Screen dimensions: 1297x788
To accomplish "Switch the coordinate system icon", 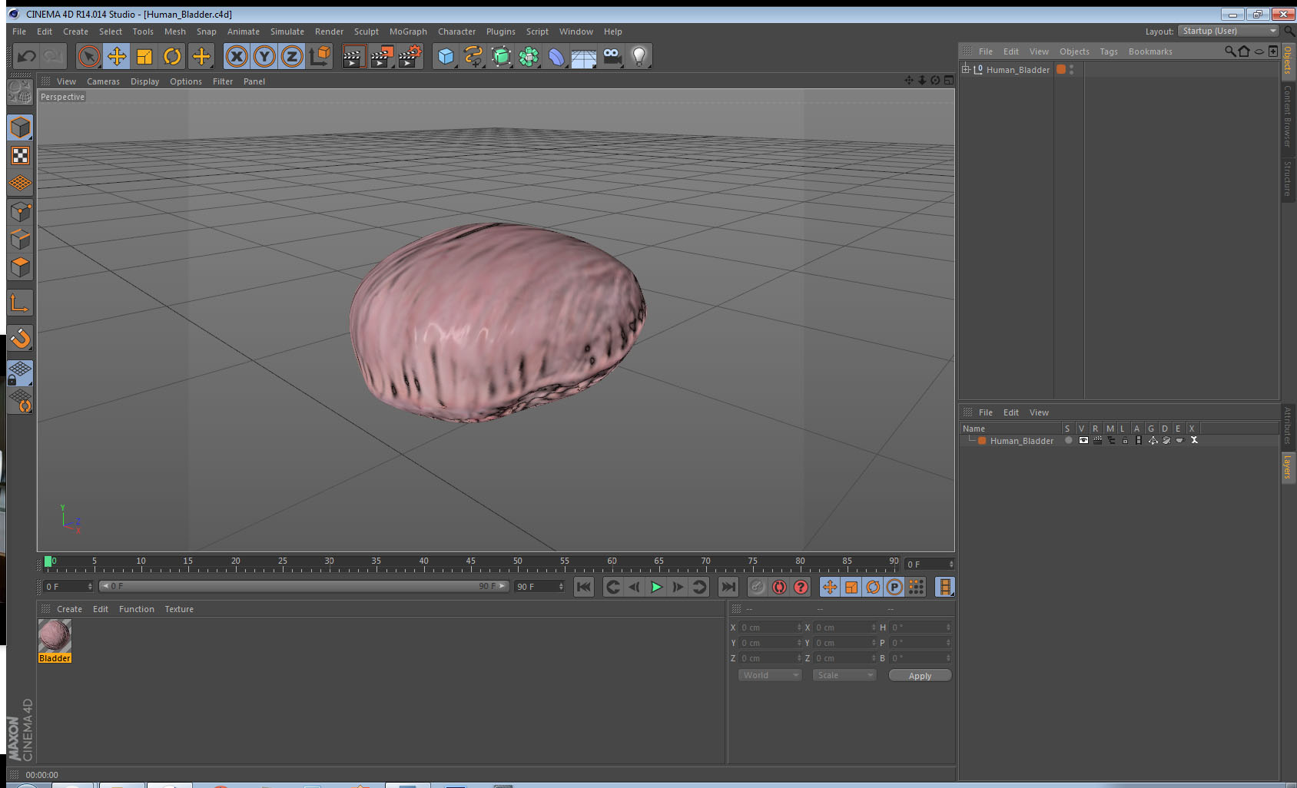I will click(320, 56).
